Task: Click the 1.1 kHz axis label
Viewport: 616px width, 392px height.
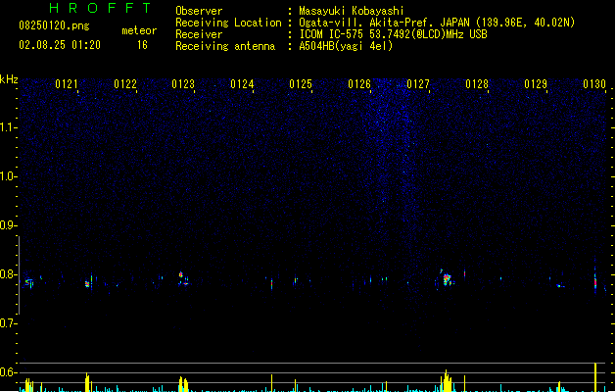Action: (8, 127)
